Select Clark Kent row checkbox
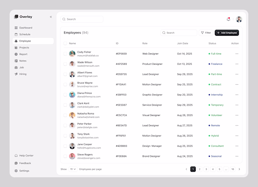The height and width of the screenshot is (187, 258). pyautogui.click(x=65, y=105)
